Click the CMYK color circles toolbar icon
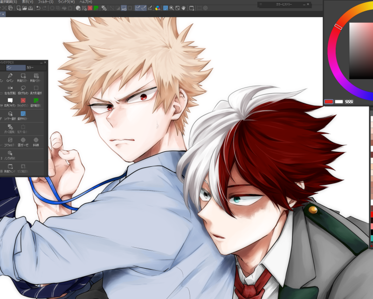 158,8
